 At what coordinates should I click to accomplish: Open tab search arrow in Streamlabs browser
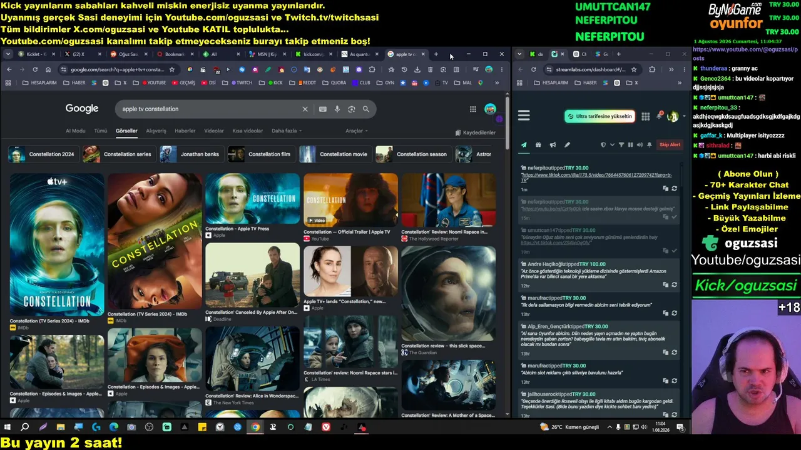(519, 54)
